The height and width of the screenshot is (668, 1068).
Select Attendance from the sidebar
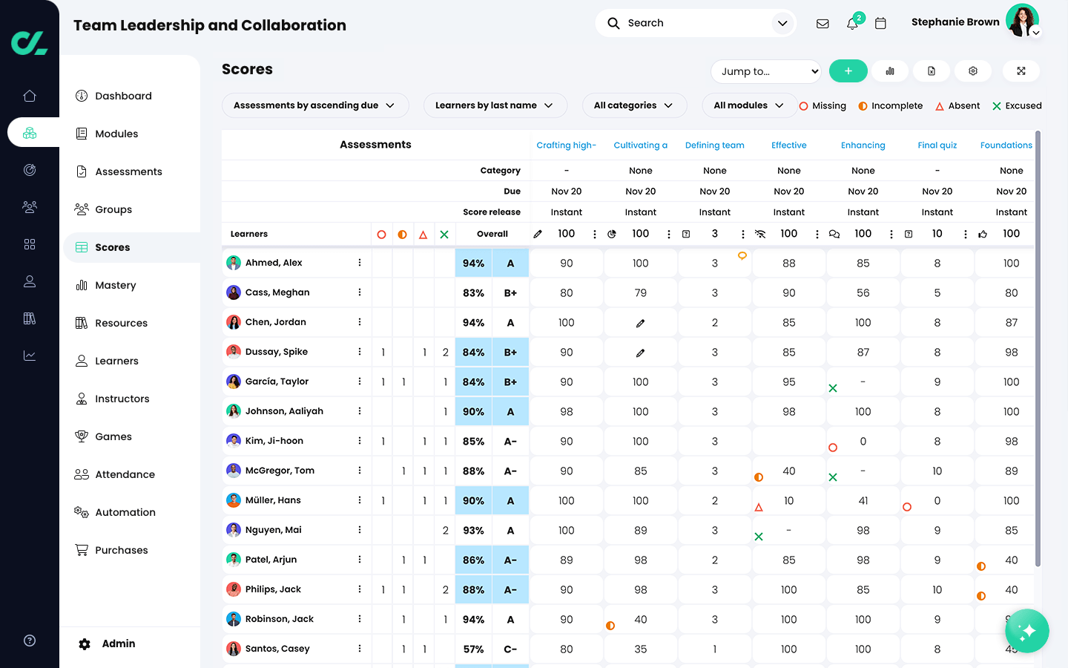125,474
